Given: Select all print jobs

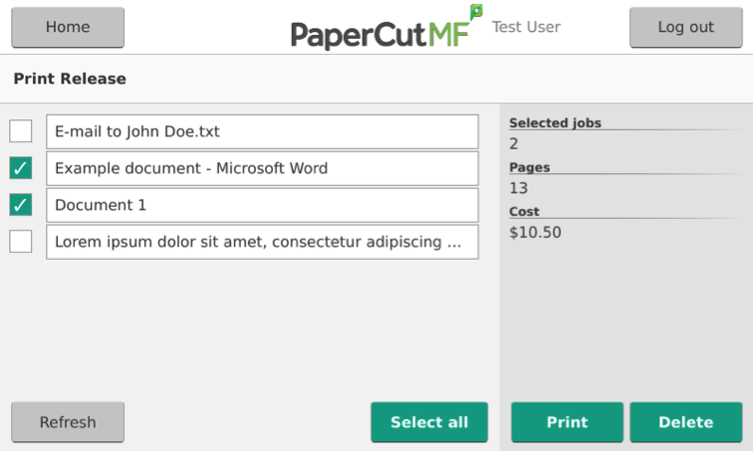Looking at the screenshot, I should [429, 422].
